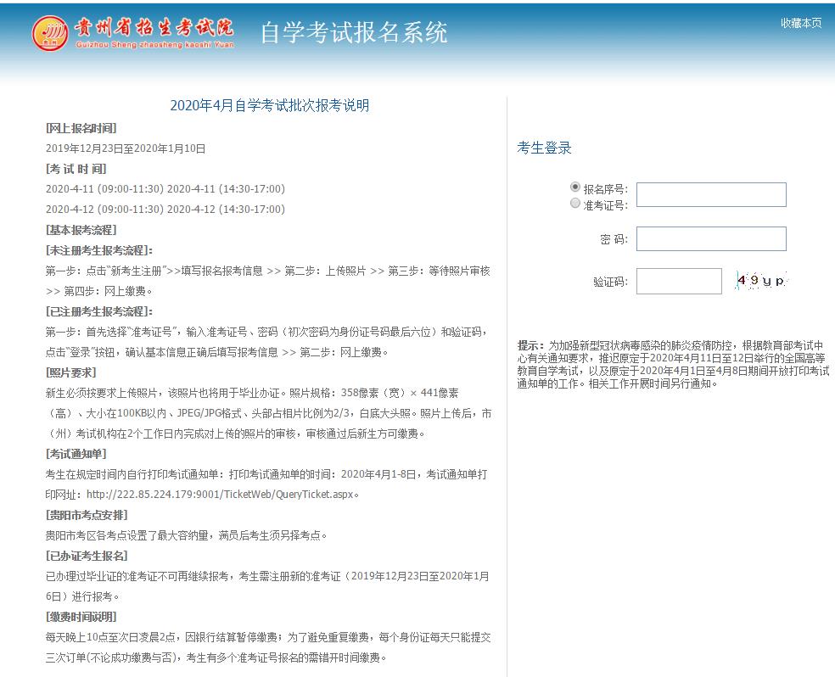The image size is (835, 677).
Task: Select the 报名序号 radio button
Action: click(575, 187)
